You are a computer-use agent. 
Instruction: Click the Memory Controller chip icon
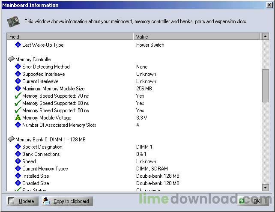[x=11, y=60]
